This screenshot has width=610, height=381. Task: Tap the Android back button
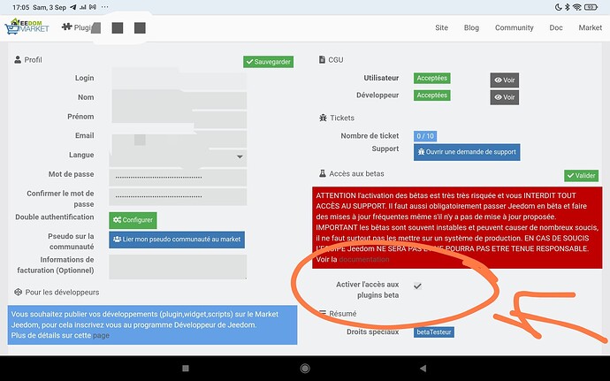click(423, 368)
